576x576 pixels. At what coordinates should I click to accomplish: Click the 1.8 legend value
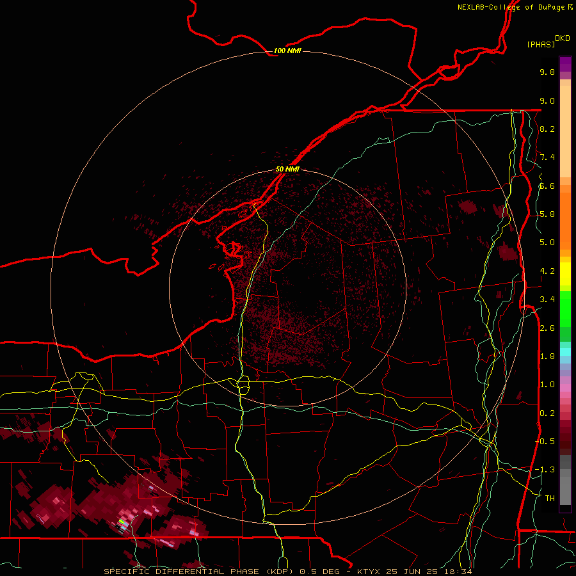(x=547, y=356)
